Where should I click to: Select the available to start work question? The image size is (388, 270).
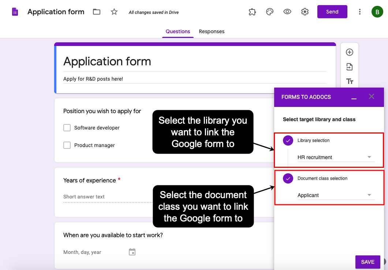point(113,235)
